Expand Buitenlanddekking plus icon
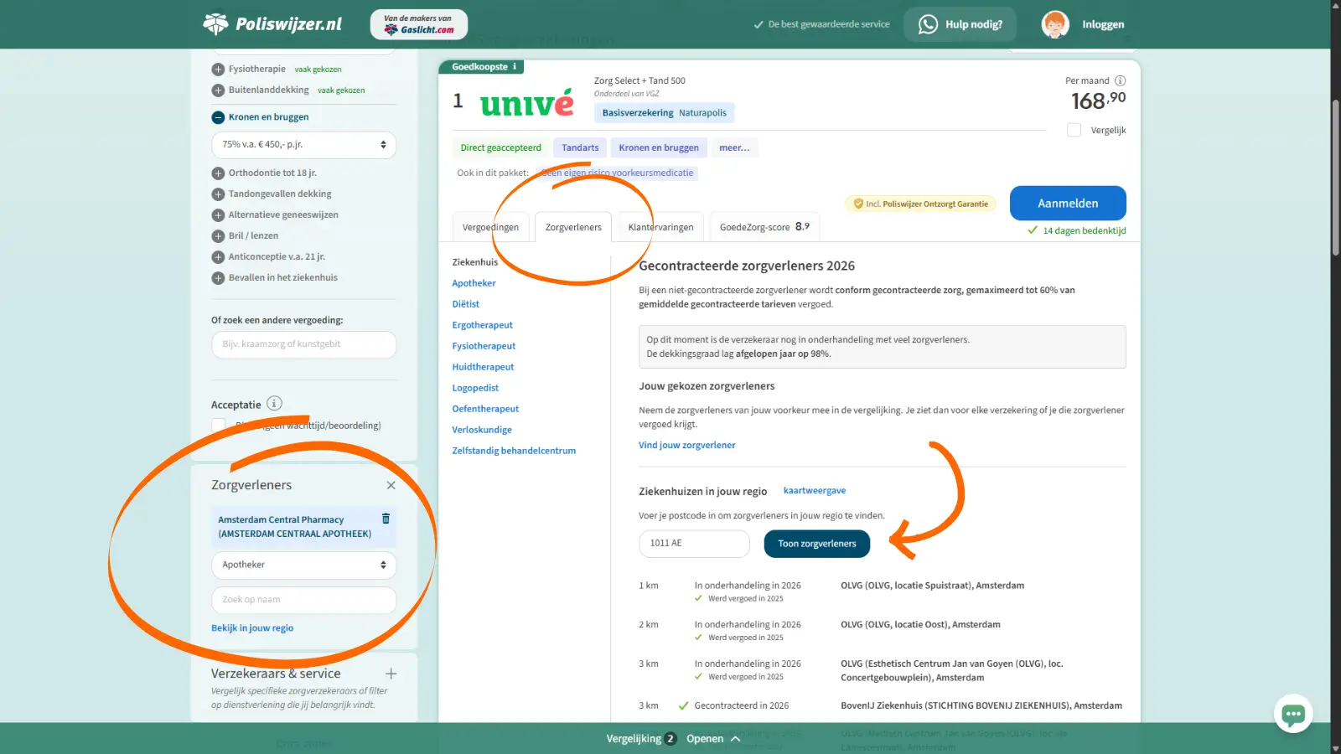 click(x=218, y=90)
